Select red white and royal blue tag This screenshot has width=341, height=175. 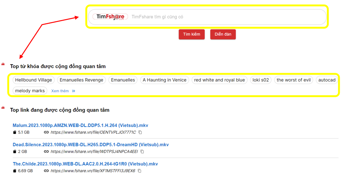coord(219,80)
